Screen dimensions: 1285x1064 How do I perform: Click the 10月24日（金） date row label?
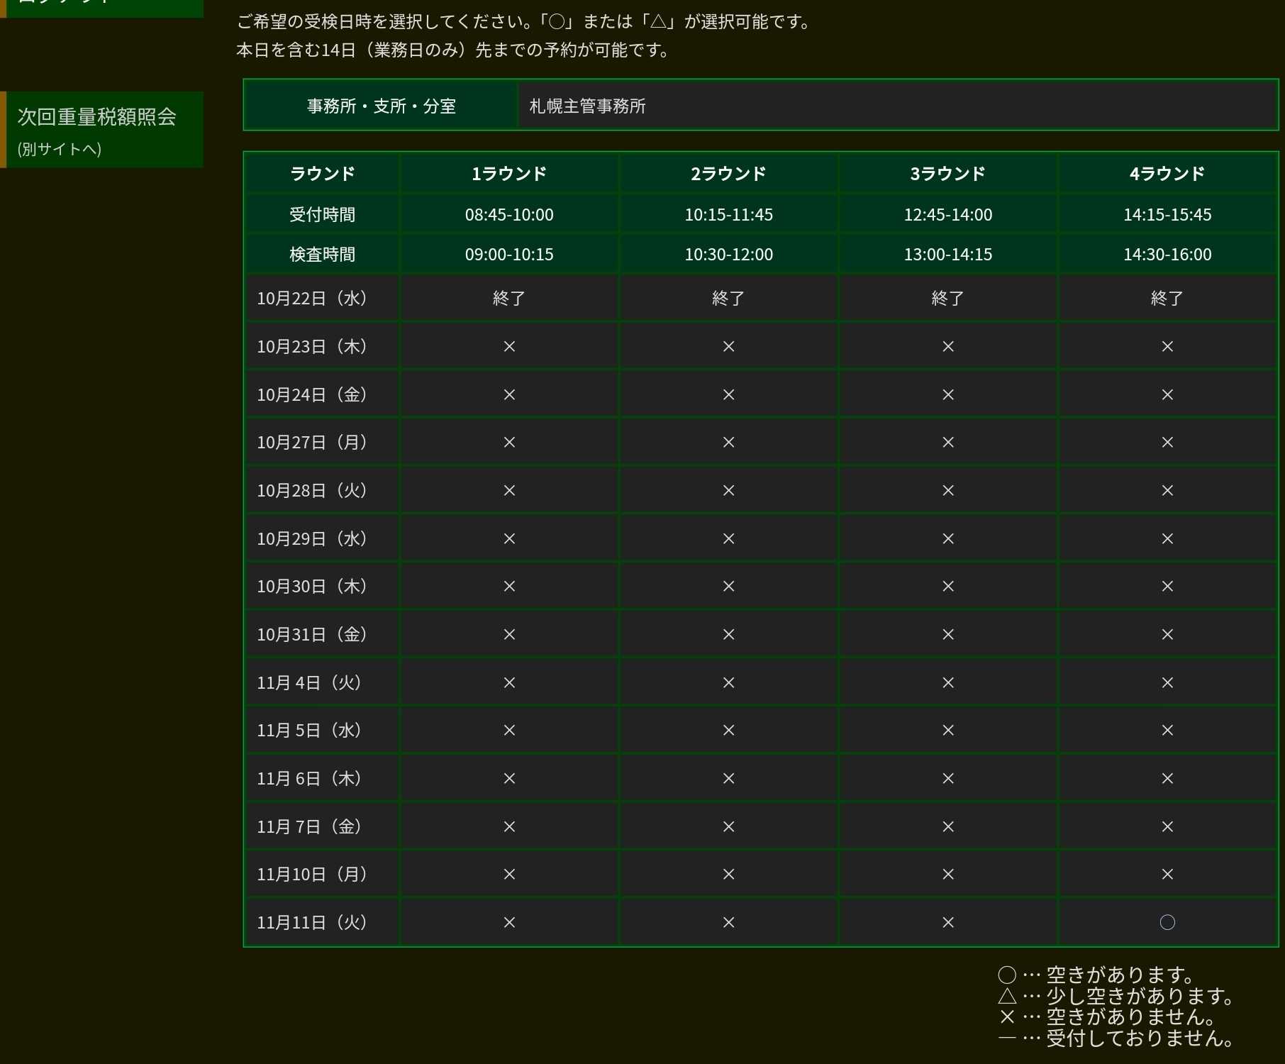(312, 394)
